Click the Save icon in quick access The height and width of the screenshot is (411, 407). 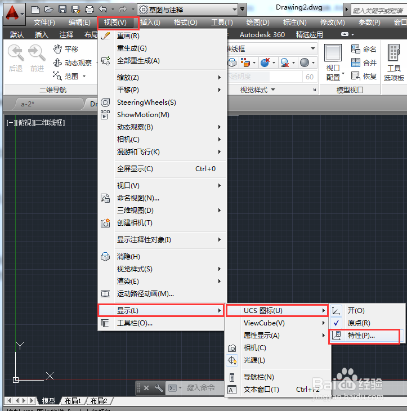pos(62,10)
